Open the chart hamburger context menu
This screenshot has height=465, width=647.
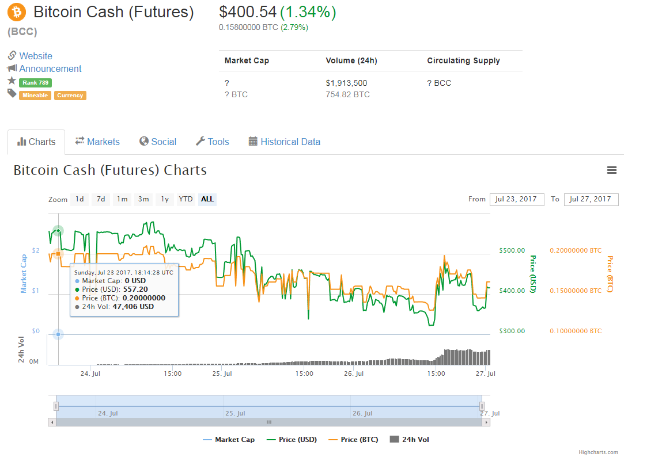(x=612, y=170)
